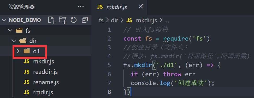Close the mkdir.js editor tab

tap(141, 6)
